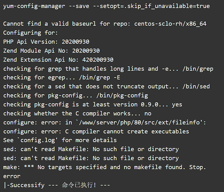Click the '|-Successify --- 命令已执行!' line
Viewport: 224px width, 192px height.
pos(57,185)
